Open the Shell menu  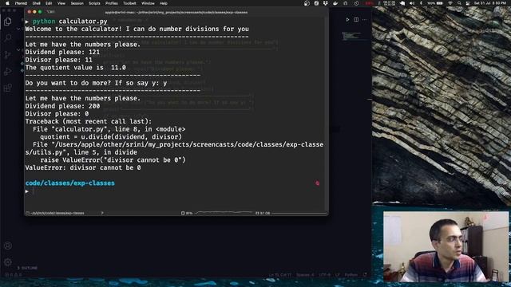coord(37,3)
